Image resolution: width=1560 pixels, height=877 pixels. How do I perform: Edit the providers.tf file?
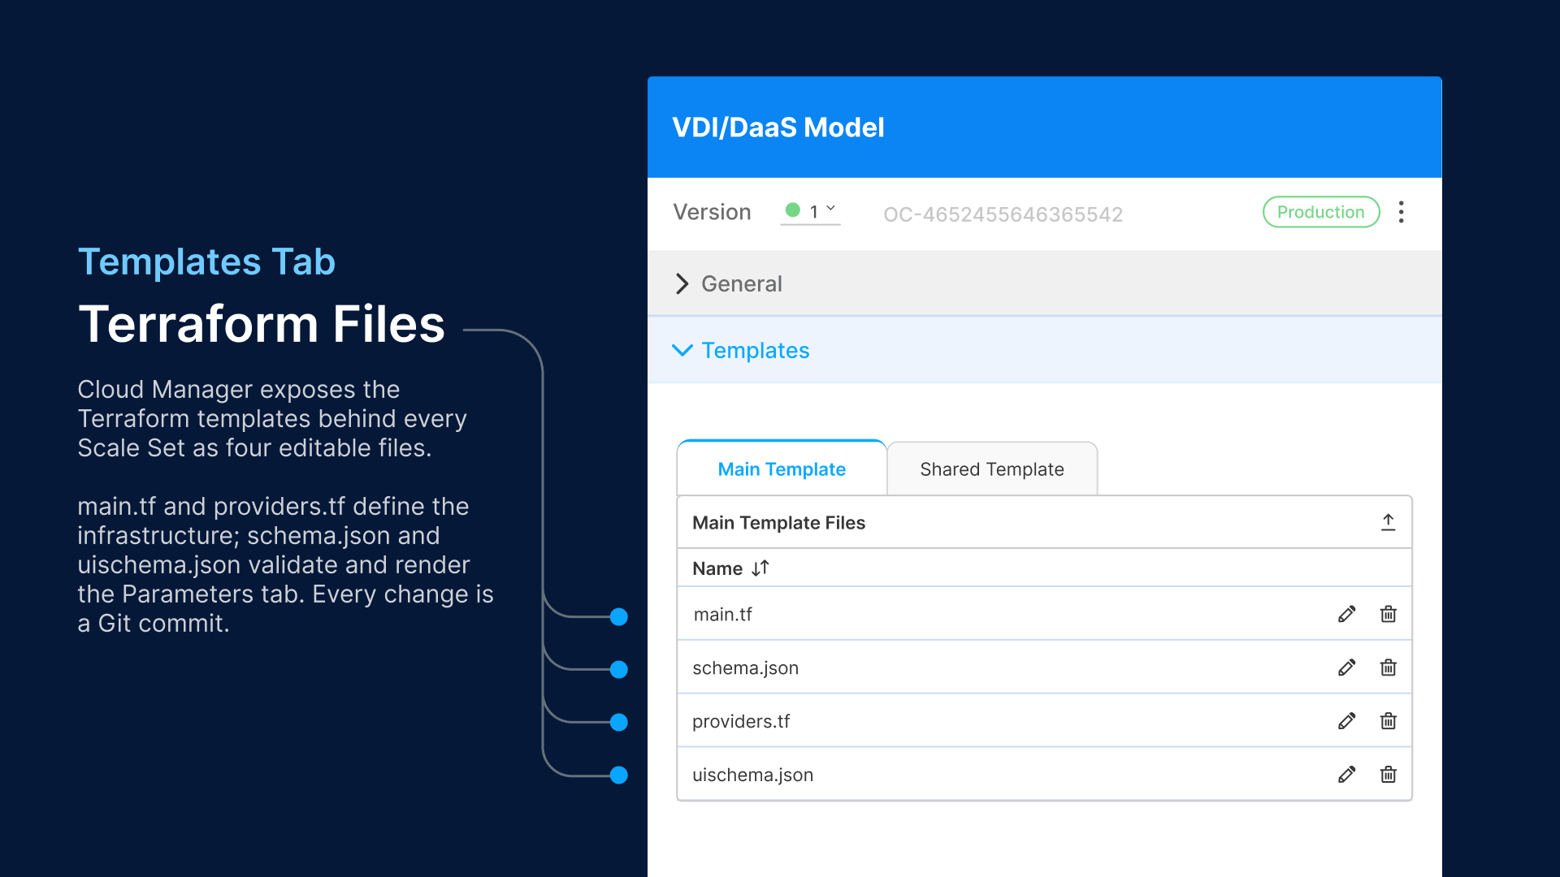(x=1346, y=721)
